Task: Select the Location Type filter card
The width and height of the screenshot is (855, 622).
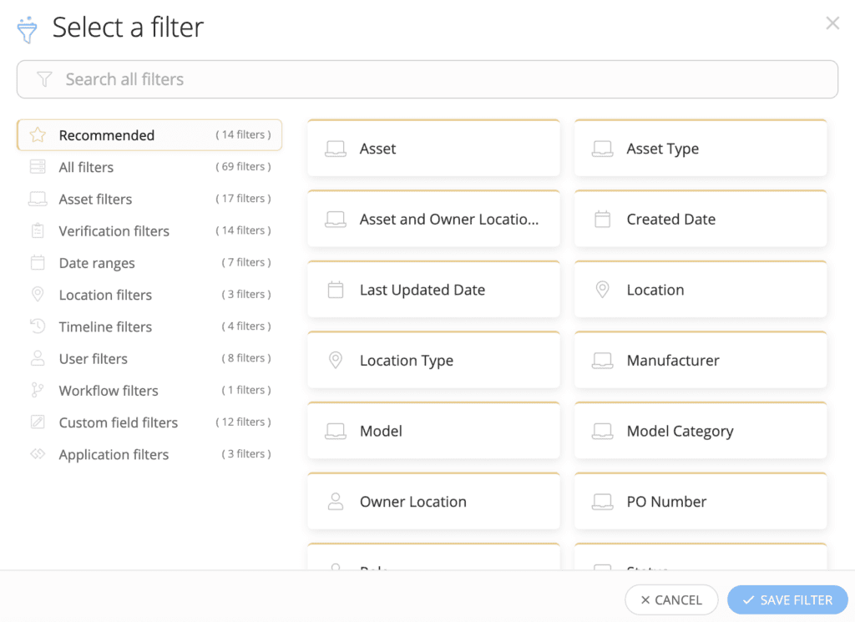Action: coord(433,360)
